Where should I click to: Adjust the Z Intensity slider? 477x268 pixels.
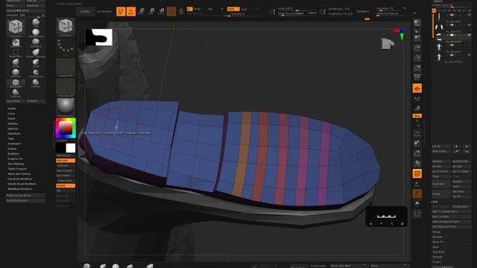[x=241, y=14]
